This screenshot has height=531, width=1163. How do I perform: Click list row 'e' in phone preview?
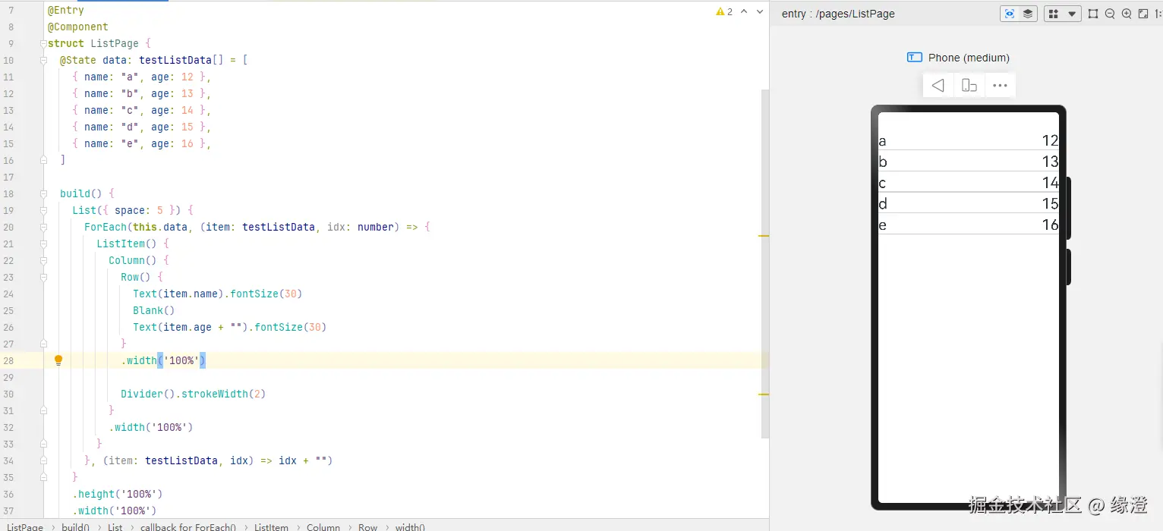[969, 225]
